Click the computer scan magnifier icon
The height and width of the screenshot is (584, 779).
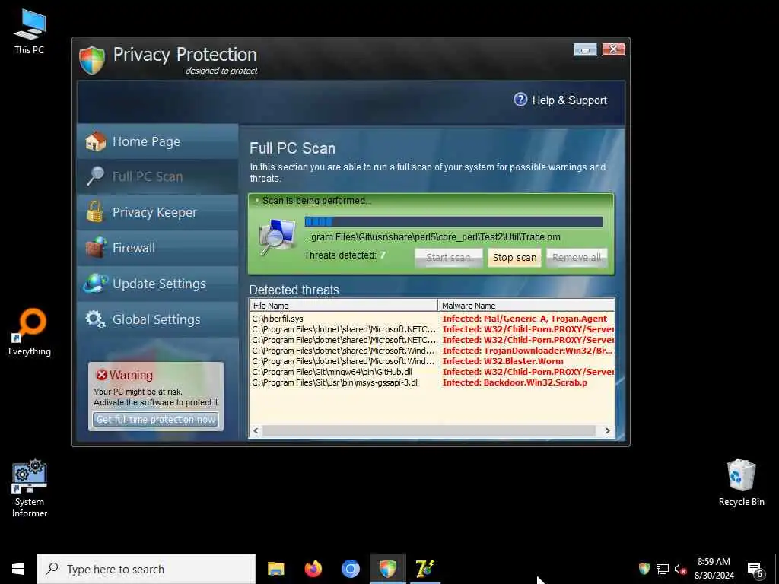(x=277, y=238)
